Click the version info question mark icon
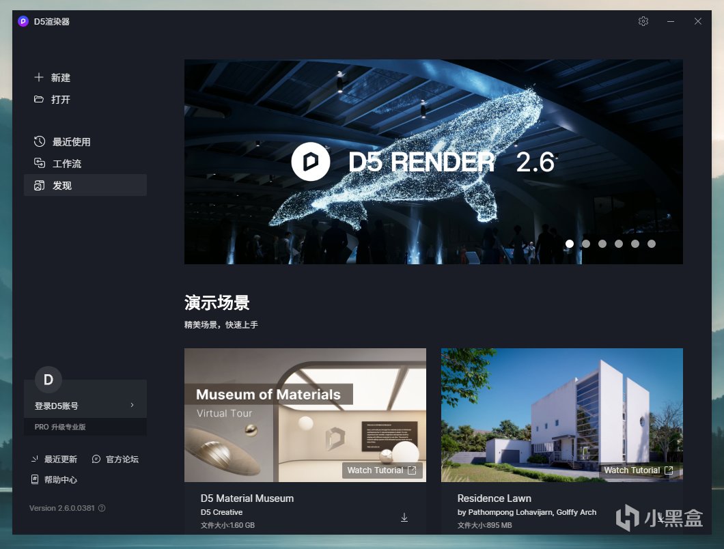The width and height of the screenshot is (724, 549). point(102,508)
